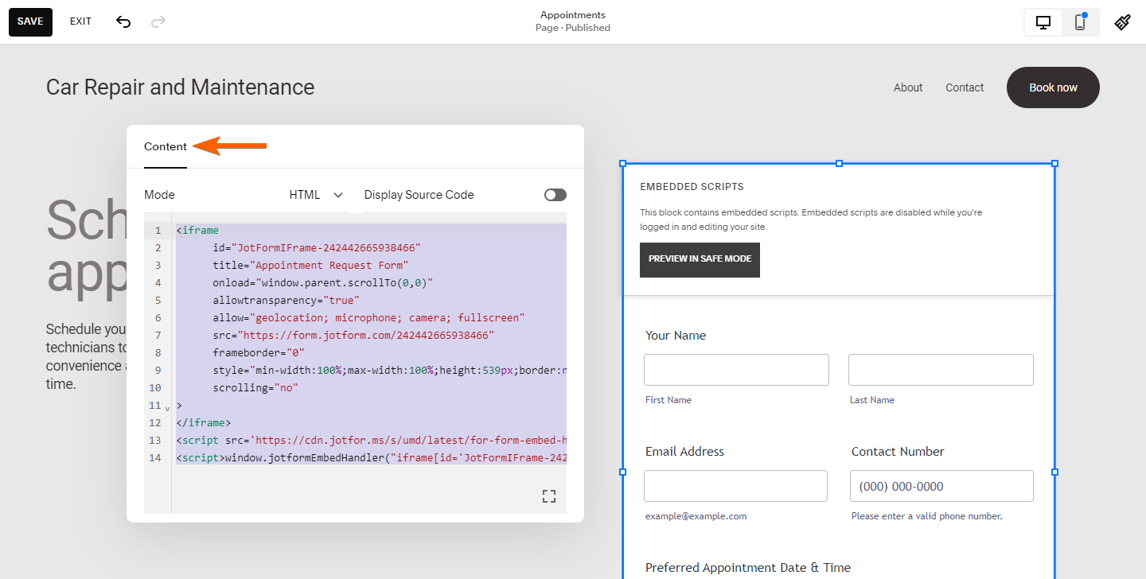This screenshot has height=579, width=1146.
Task: Open site styles paintbrush icon
Action: pyautogui.click(x=1122, y=22)
